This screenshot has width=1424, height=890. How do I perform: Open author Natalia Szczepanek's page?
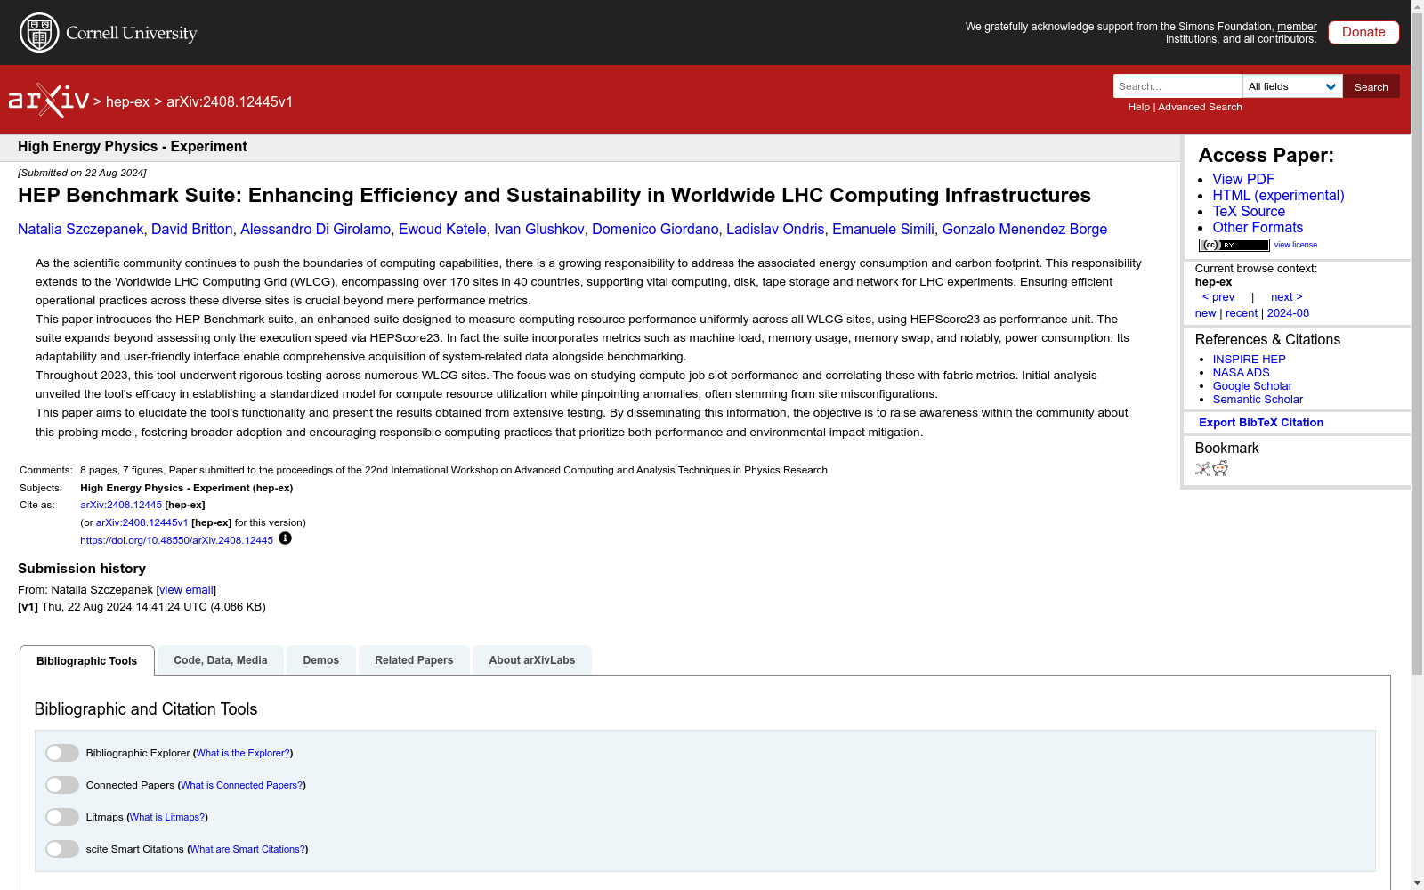coord(81,230)
